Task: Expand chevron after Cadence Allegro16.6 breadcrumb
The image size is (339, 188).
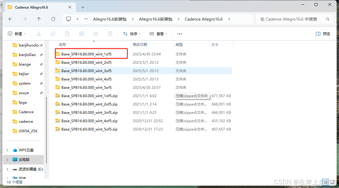Action: click(229, 19)
